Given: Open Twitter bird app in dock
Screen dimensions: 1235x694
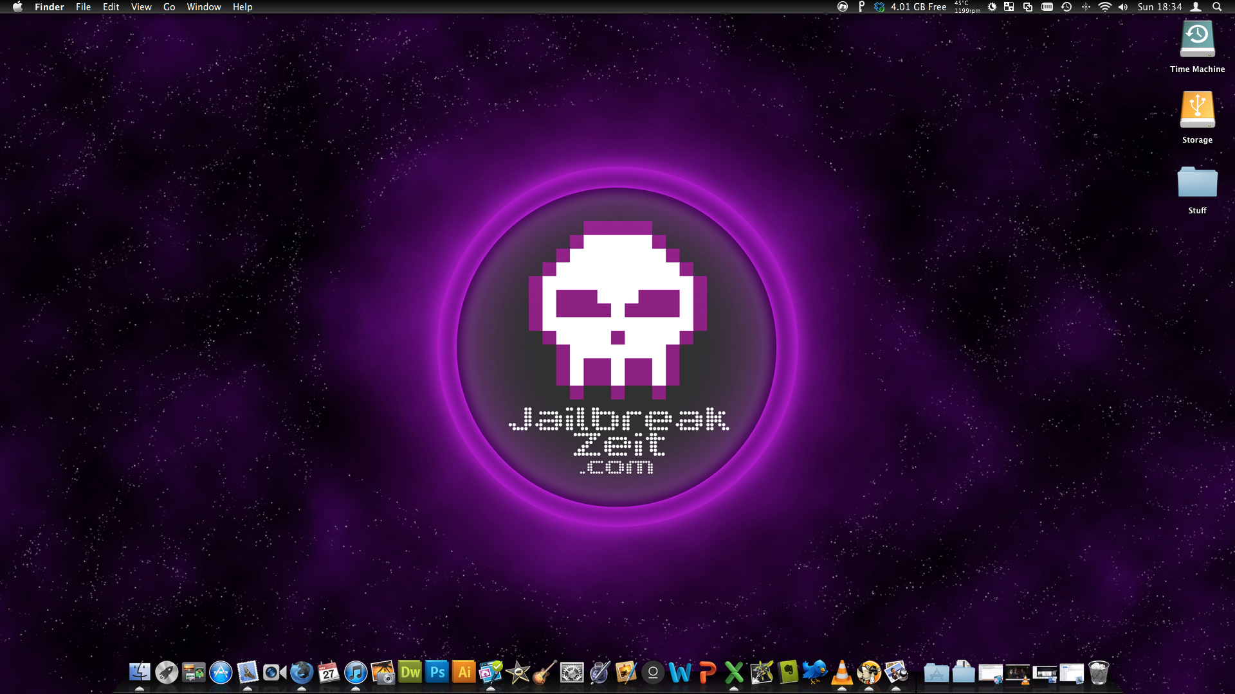Looking at the screenshot, I should (x=815, y=673).
